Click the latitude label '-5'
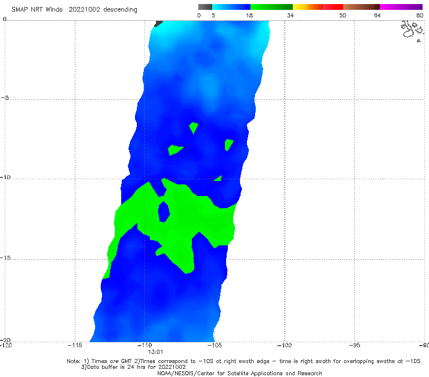 coord(5,98)
